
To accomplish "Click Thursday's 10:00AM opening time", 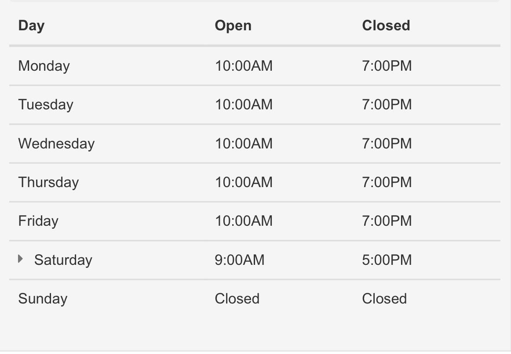I will click(244, 182).
